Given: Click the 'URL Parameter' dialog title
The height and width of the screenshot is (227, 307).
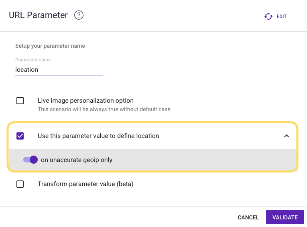Looking at the screenshot, I should [x=38, y=16].
